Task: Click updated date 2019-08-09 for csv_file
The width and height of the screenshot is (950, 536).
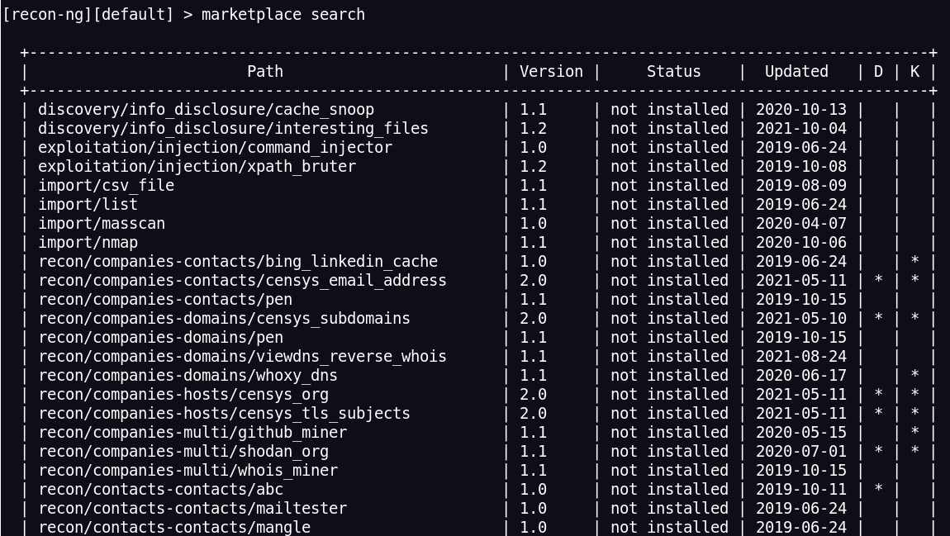Action: [x=801, y=185]
